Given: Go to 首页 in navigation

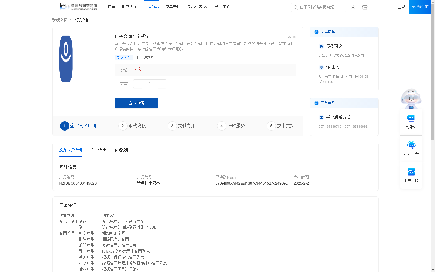Looking at the screenshot, I should (111, 7).
